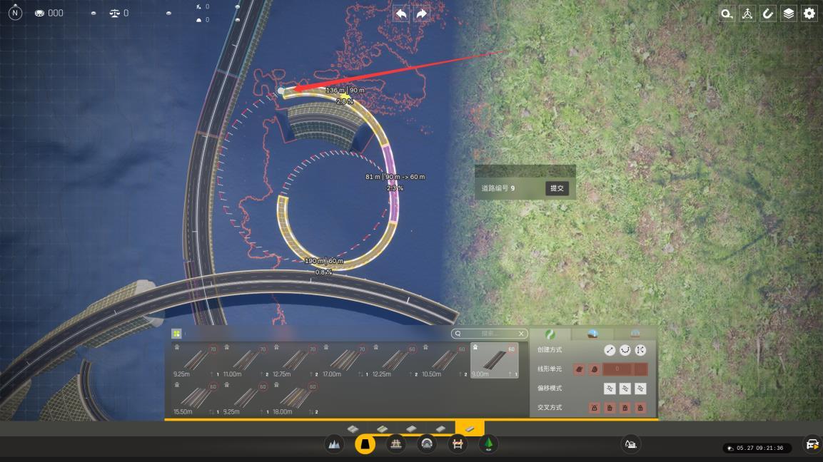The image size is (823, 462).
Task: Select the tree vegetation tool
Action: click(488, 445)
